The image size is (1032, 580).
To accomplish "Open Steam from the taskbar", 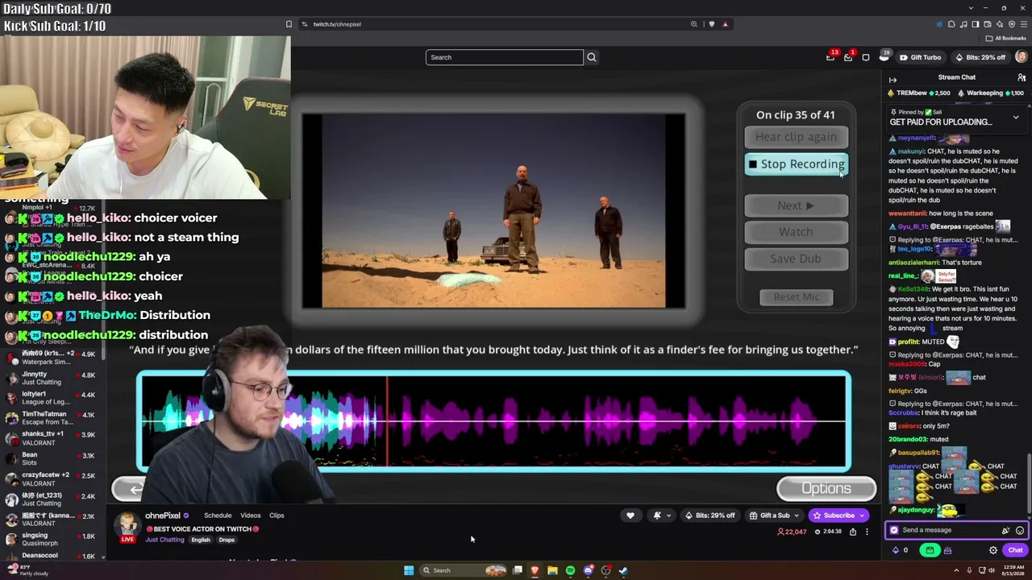I will pyautogui.click(x=623, y=570).
